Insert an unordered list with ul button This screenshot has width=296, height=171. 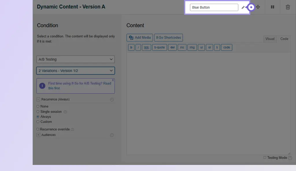coord(201,47)
